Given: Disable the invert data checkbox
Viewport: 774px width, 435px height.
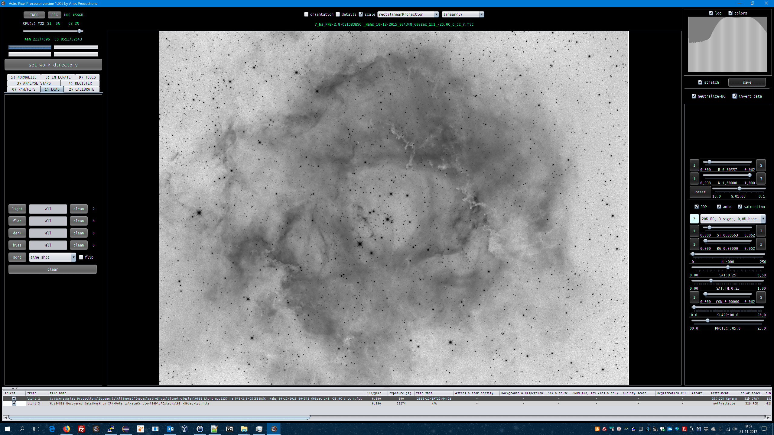Looking at the screenshot, I should tap(735, 96).
